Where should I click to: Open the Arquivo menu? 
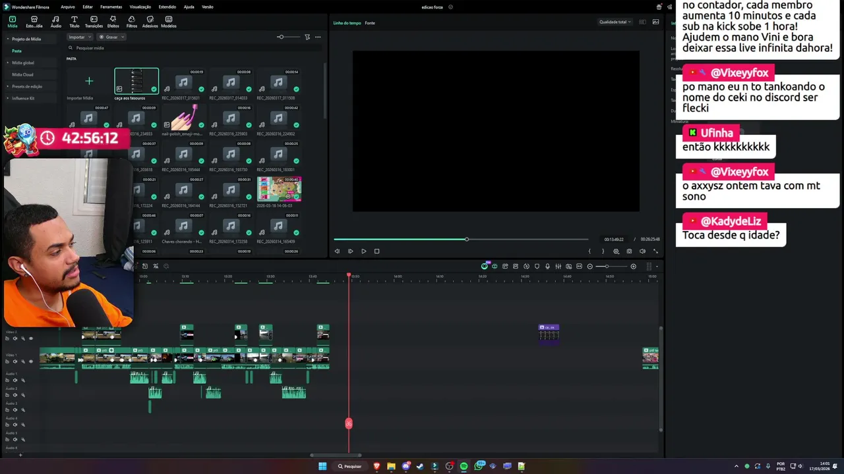(67, 7)
